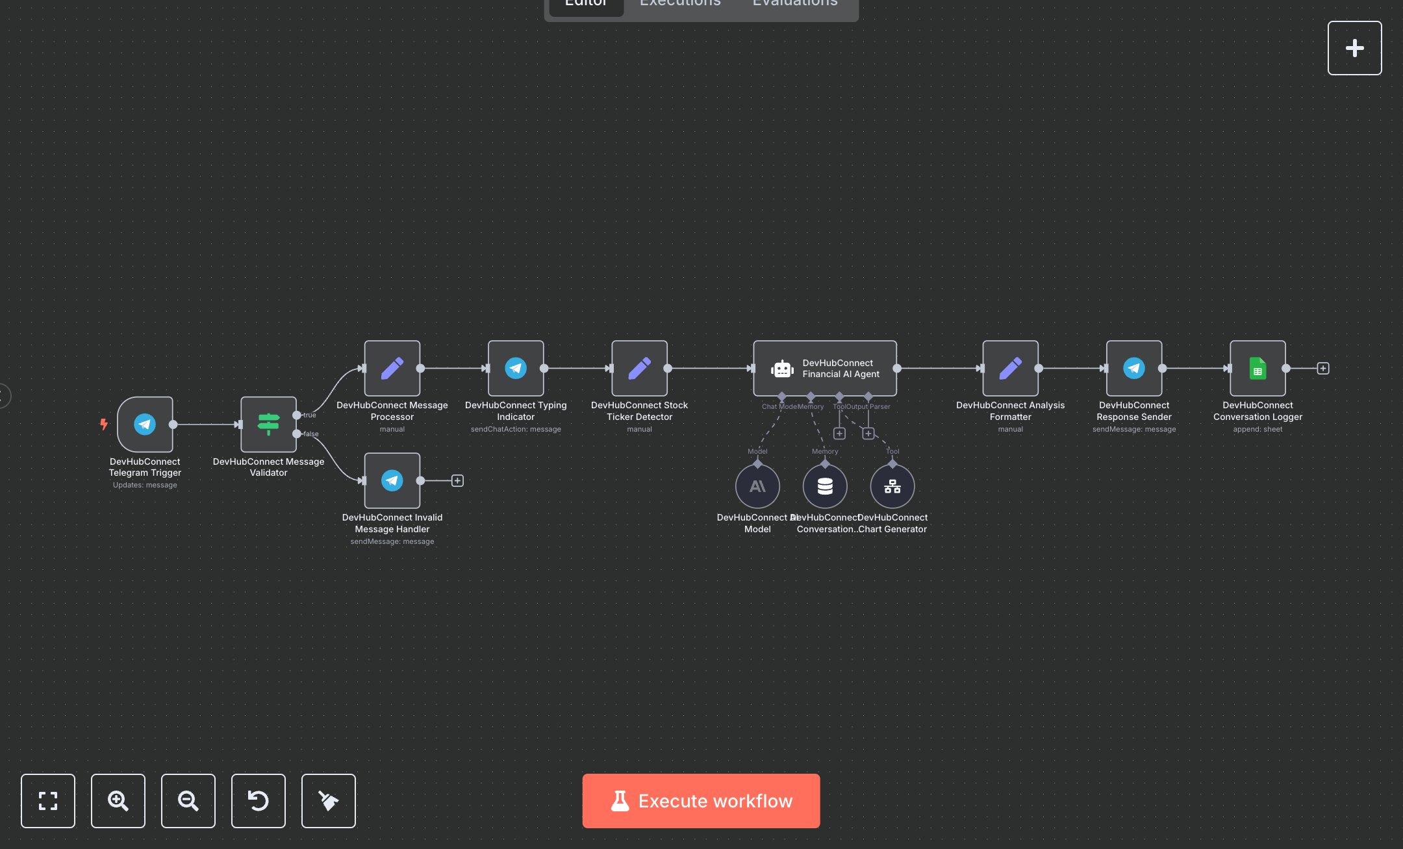Add node after Conversation Logger output
This screenshot has height=849, width=1403.
[1322, 368]
